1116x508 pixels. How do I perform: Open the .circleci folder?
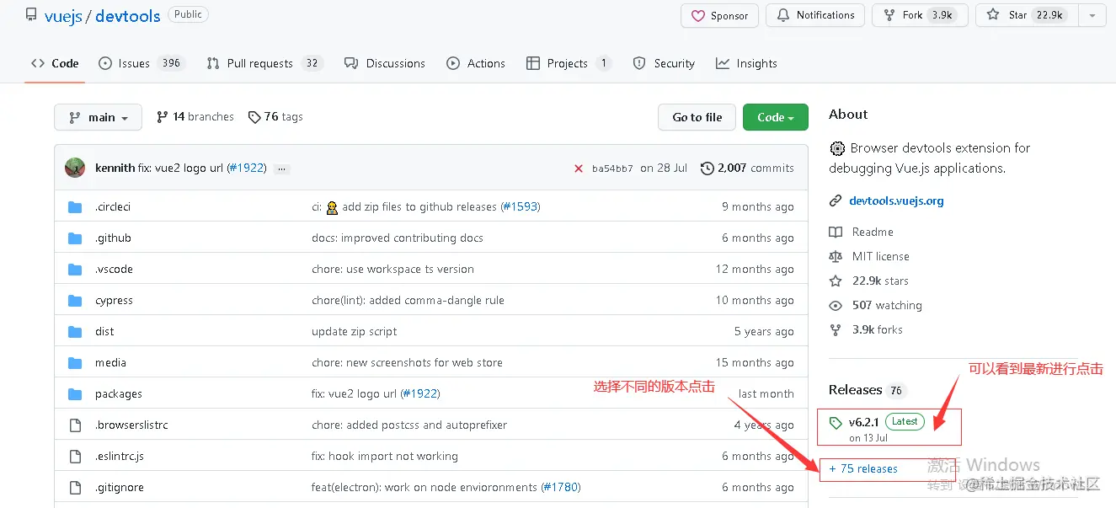(x=113, y=206)
